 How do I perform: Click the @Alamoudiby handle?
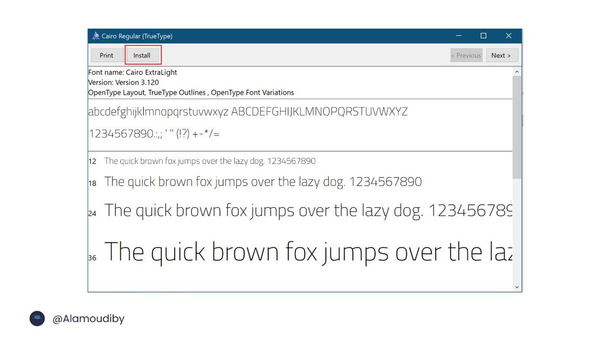click(x=89, y=319)
